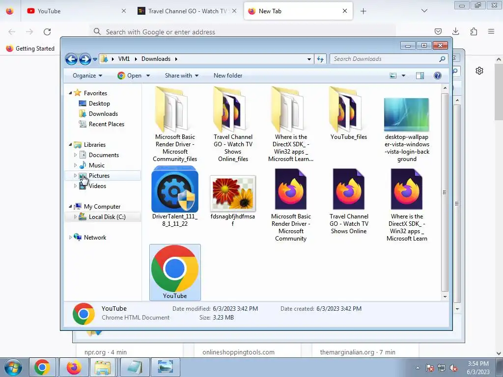This screenshot has height=377, width=503.
Task: Open the Organize menu
Action: [x=87, y=76]
